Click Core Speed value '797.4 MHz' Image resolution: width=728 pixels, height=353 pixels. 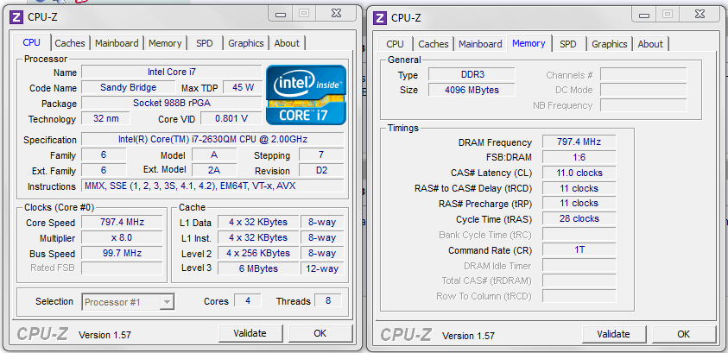point(122,222)
